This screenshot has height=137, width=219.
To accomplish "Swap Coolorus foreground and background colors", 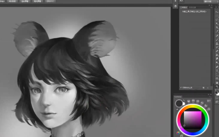I will (184, 100).
